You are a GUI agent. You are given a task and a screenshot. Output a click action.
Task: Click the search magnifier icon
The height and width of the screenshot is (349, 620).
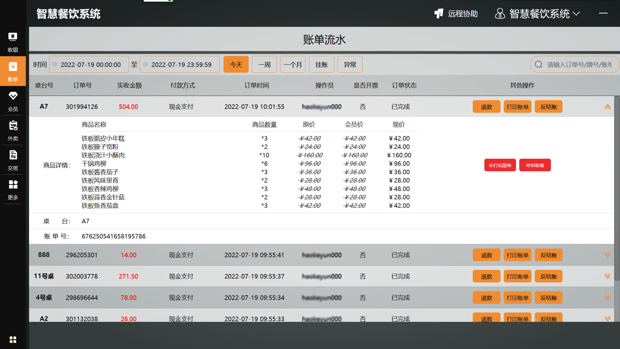pos(539,65)
